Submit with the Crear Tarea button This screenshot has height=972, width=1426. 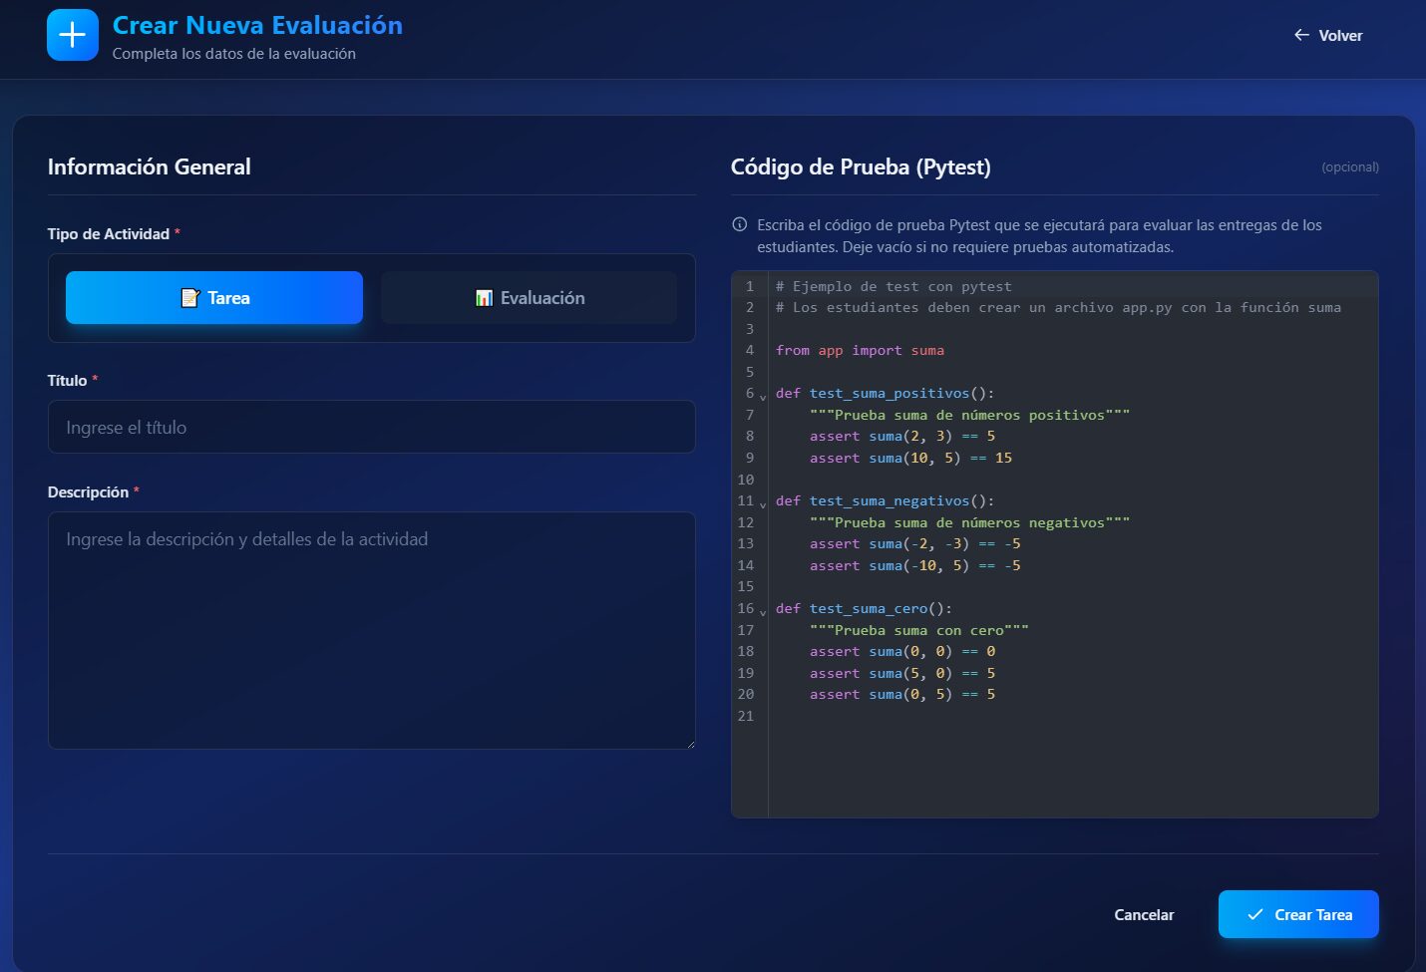pos(1298,914)
